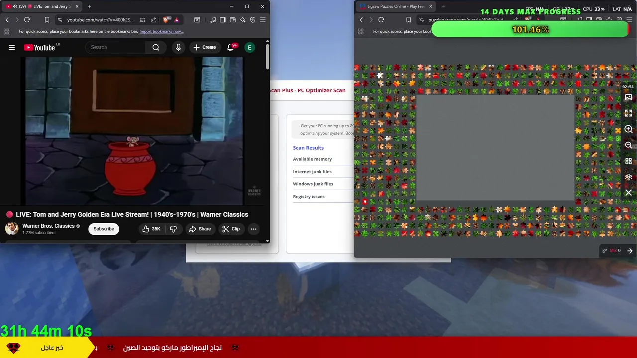Search with voice microphone icon
The image size is (637, 358).
click(178, 47)
